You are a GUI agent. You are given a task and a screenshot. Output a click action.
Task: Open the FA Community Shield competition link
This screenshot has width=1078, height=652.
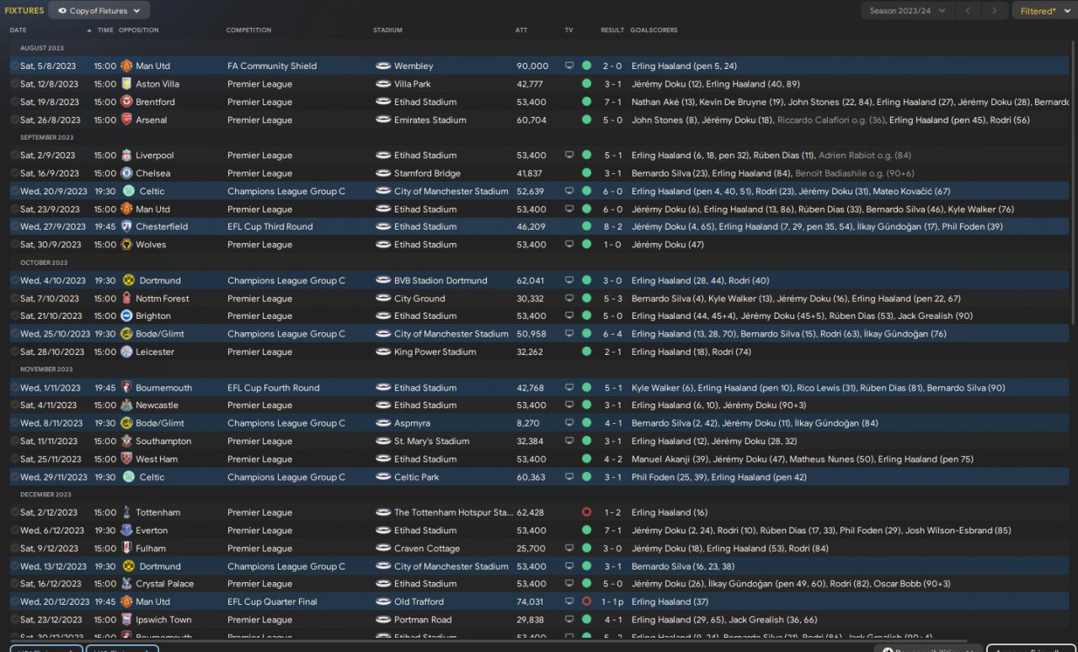(272, 66)
